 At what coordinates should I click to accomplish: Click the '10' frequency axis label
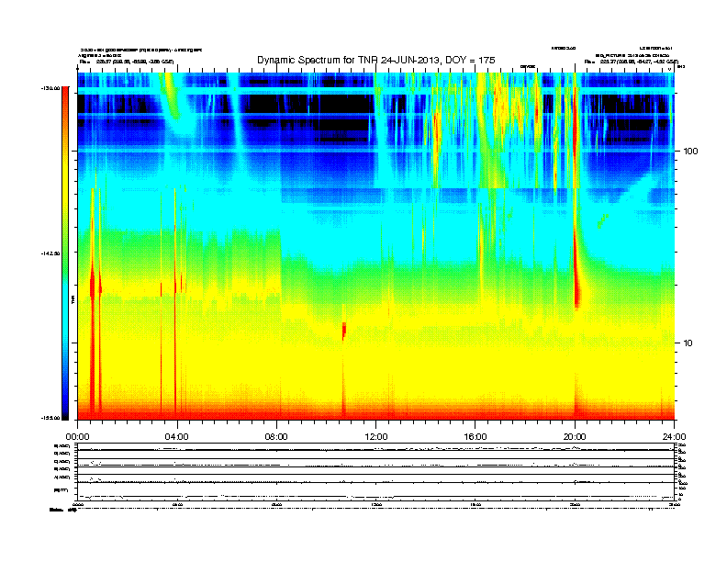[x=688, y=343]
